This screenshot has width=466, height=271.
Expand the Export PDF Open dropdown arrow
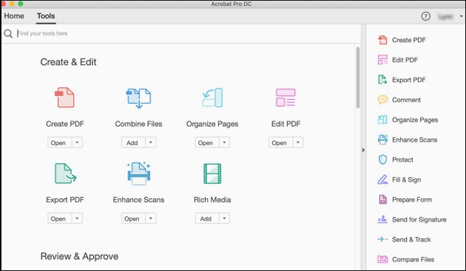[77, 218]
